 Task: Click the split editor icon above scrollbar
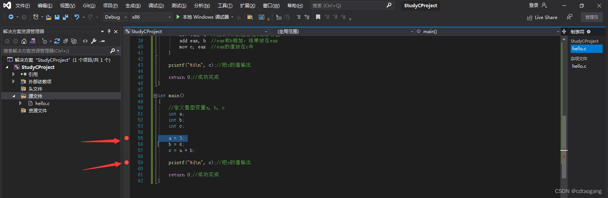click(564, 32)
